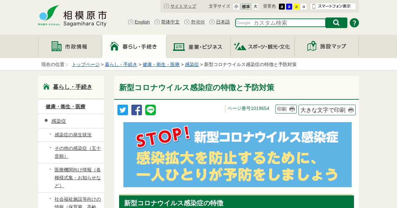Open 市政情報 navigation tab

70,46
